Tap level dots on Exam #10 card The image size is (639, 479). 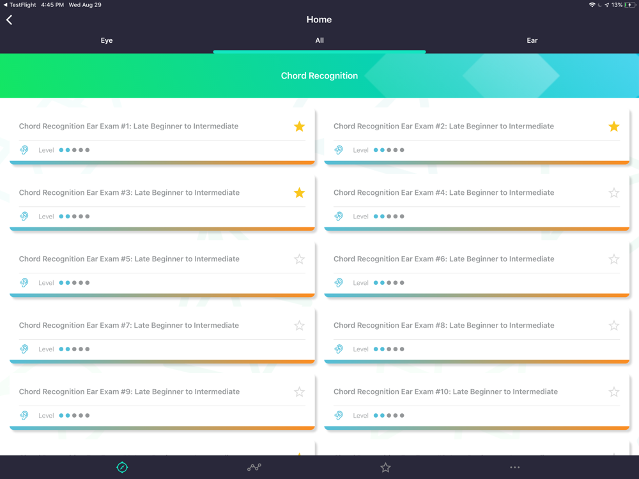389,416
